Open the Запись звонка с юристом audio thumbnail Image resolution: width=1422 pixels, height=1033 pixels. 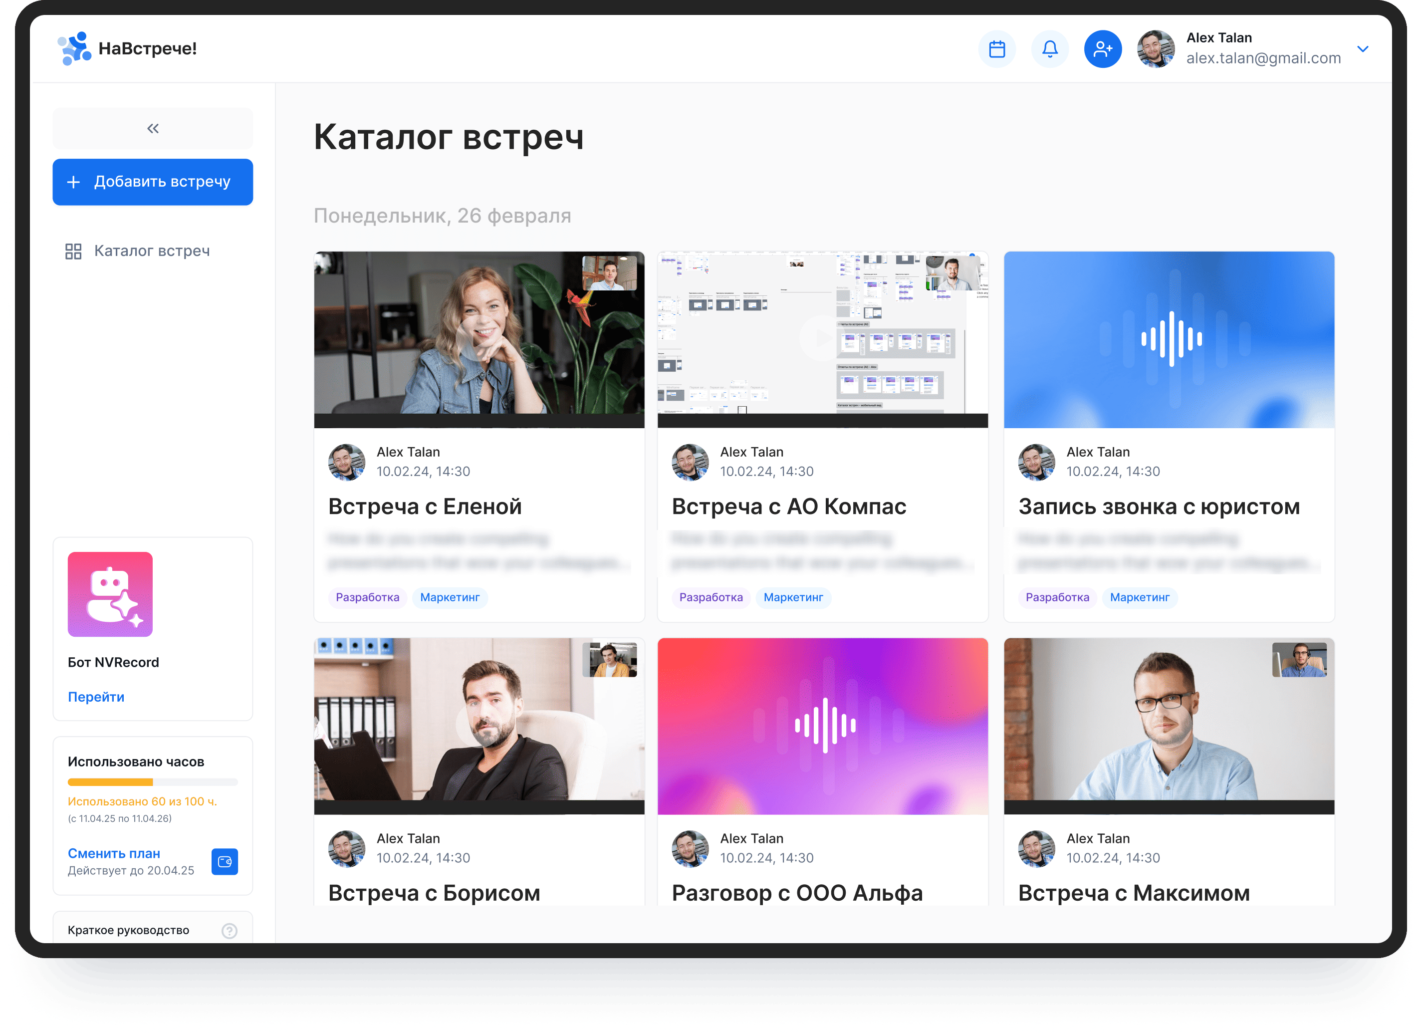[x=1169, y=339]
